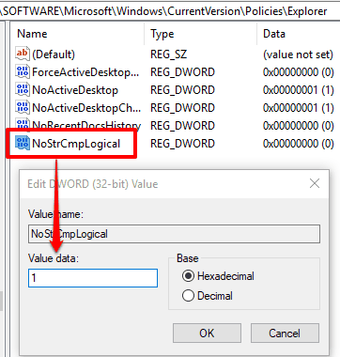
Task: Select the ForceActiveDesktop... entry name
Action: click(85, 72)
